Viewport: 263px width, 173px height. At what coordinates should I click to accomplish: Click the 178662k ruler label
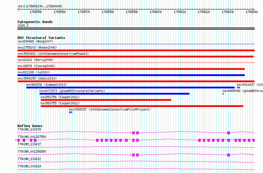point(204,12)
